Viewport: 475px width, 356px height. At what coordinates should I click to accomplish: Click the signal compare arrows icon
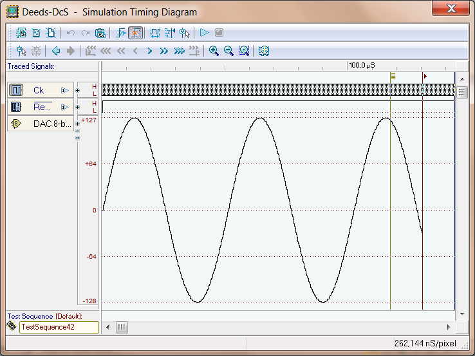pyautogui.click(x=170, y=33)
